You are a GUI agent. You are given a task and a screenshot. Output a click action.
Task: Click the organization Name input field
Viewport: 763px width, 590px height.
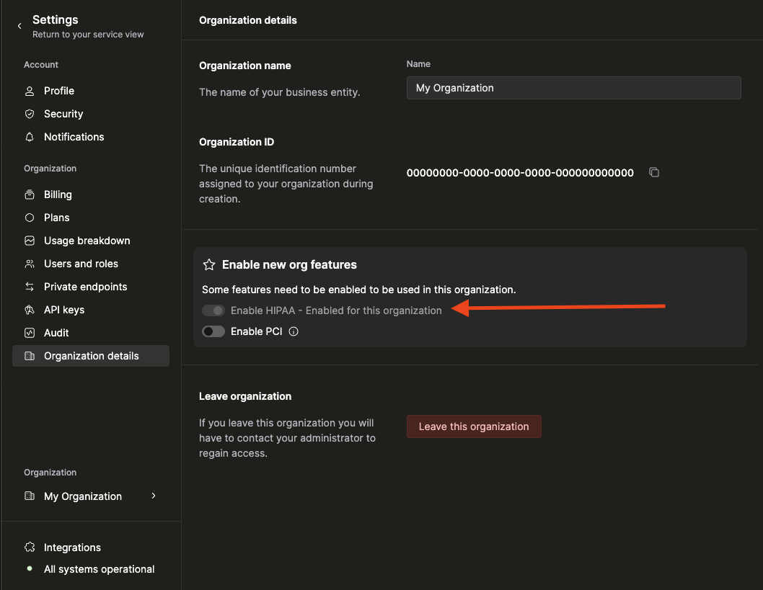[573, 88]
